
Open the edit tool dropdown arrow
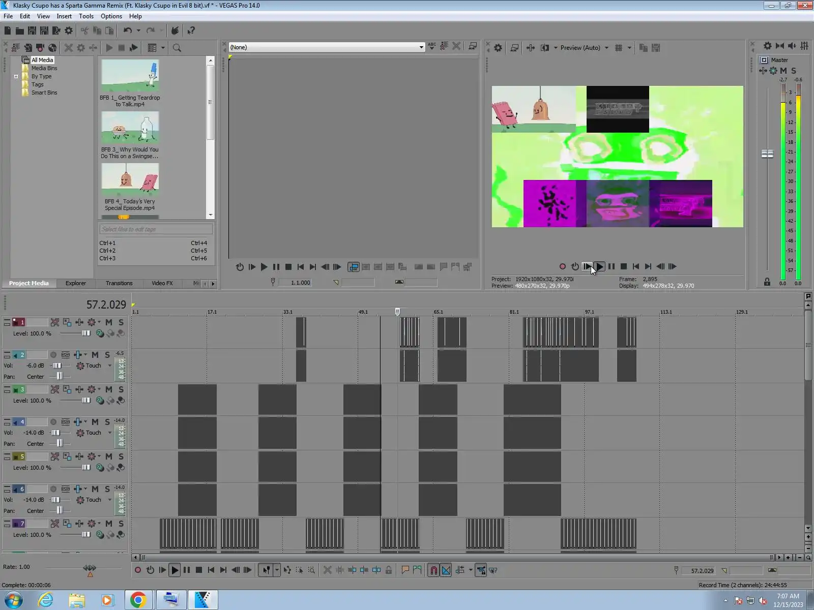[277, 570]
